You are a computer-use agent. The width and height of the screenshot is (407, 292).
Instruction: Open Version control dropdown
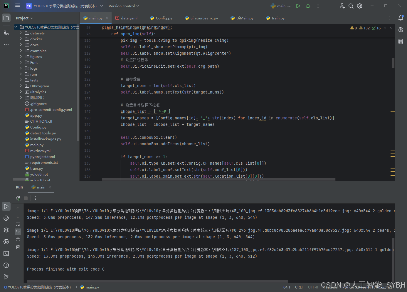point(124,6)
